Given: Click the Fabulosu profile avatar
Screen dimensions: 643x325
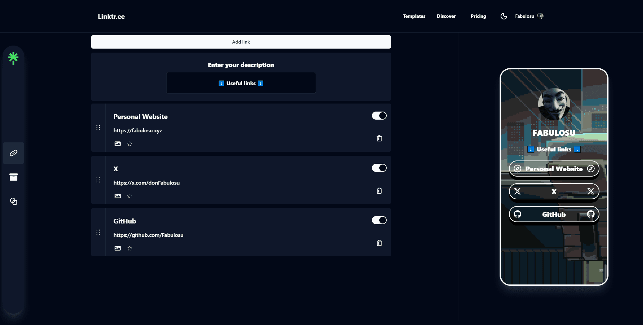Looking at the screenshot, I should tap(540, 16).
